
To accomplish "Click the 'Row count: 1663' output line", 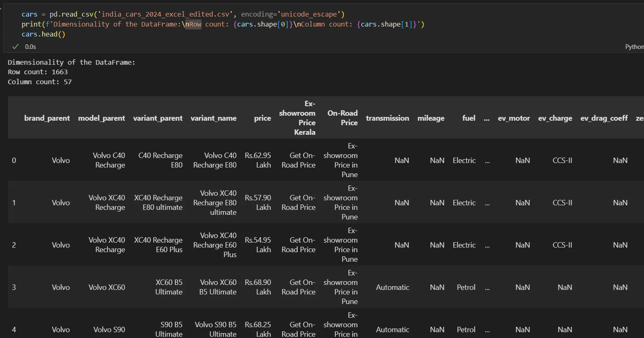I will tap(38, 72).
